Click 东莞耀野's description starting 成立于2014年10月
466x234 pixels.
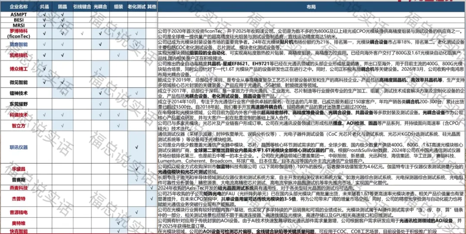(312, 104)
